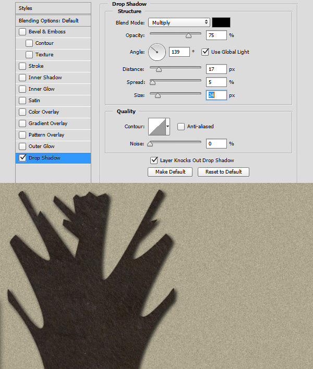Select the Stroke style row
Viewport: 313px width, 369px height.
click(x=53, y=66)
